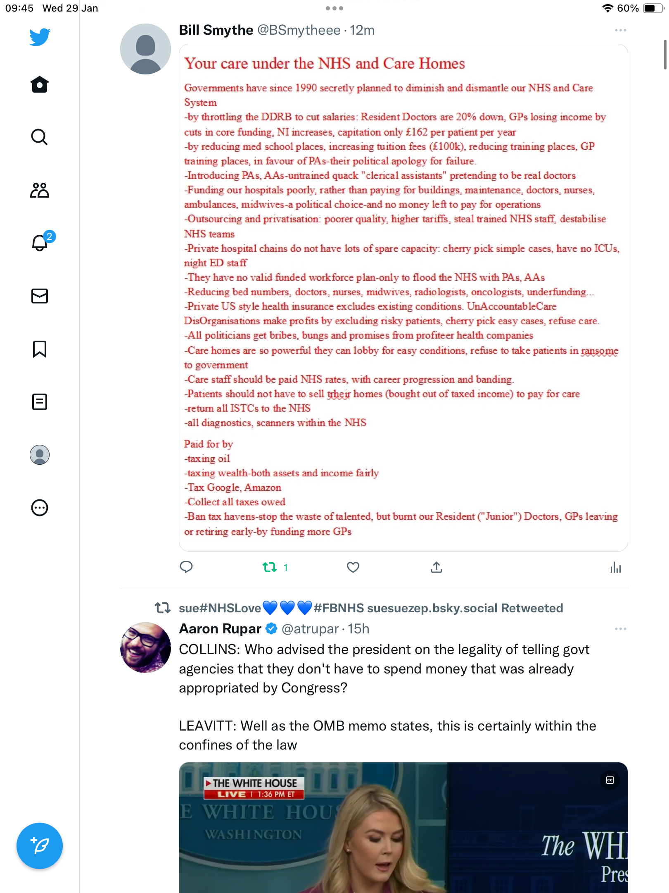View analytics for Bill Smythe's tweet
The image size is (669, 893).
tap(616, 567)
